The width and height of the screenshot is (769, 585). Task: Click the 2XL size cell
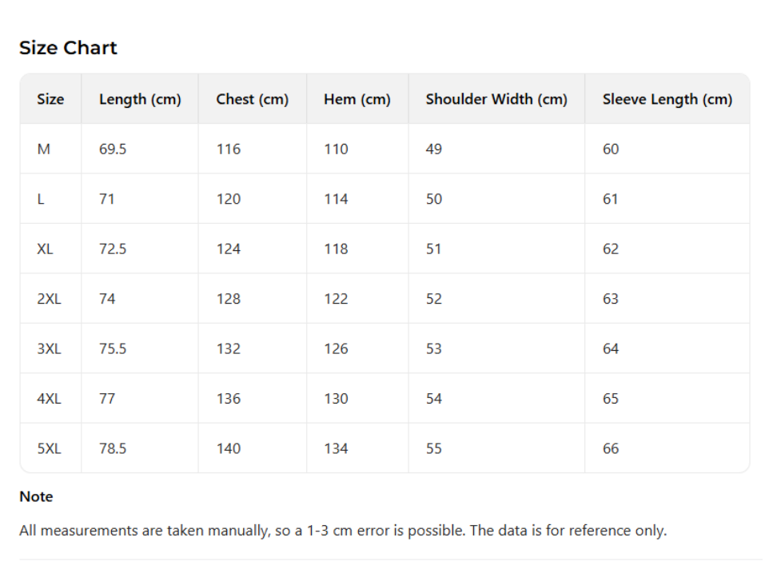pos(49,299)
